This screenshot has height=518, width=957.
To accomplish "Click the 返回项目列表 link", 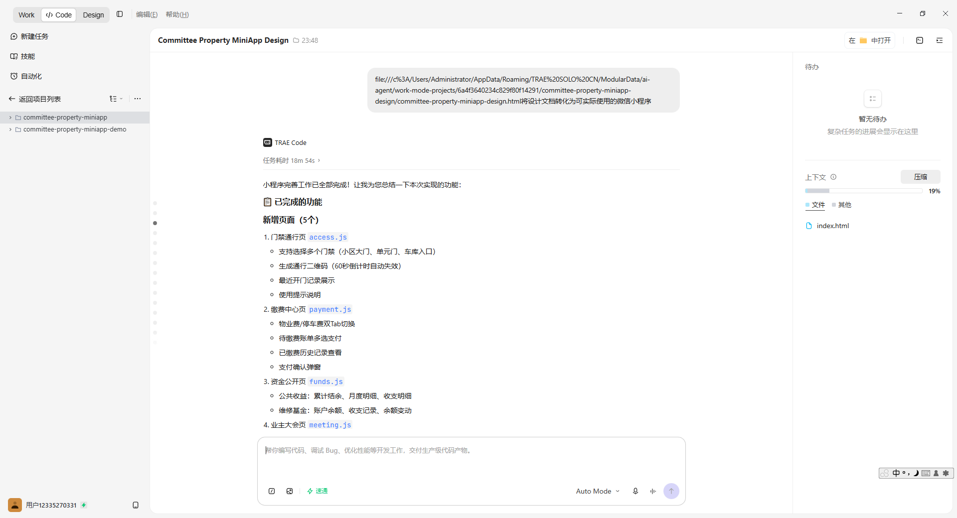I will (x=40, y=99).
